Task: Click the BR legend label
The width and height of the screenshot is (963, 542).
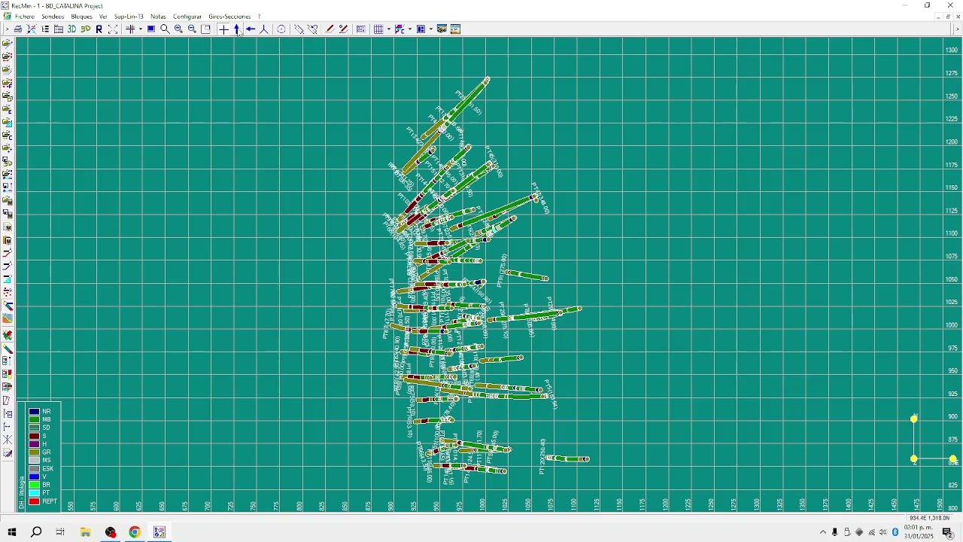Action: click(x=46, y=485)
